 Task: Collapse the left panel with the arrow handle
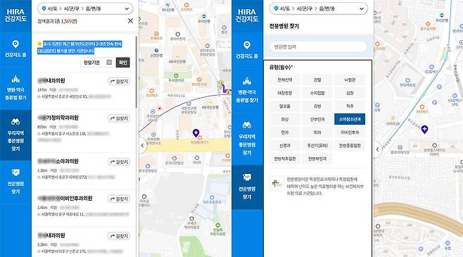point(143,145)
